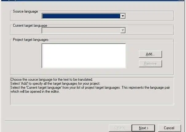Click empty space in the instructions panel
Screen dimensions: 186x132
click(x=93, y=99)
